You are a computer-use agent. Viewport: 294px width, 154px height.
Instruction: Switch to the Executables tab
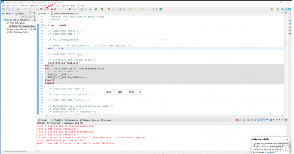tap(71, 120)
